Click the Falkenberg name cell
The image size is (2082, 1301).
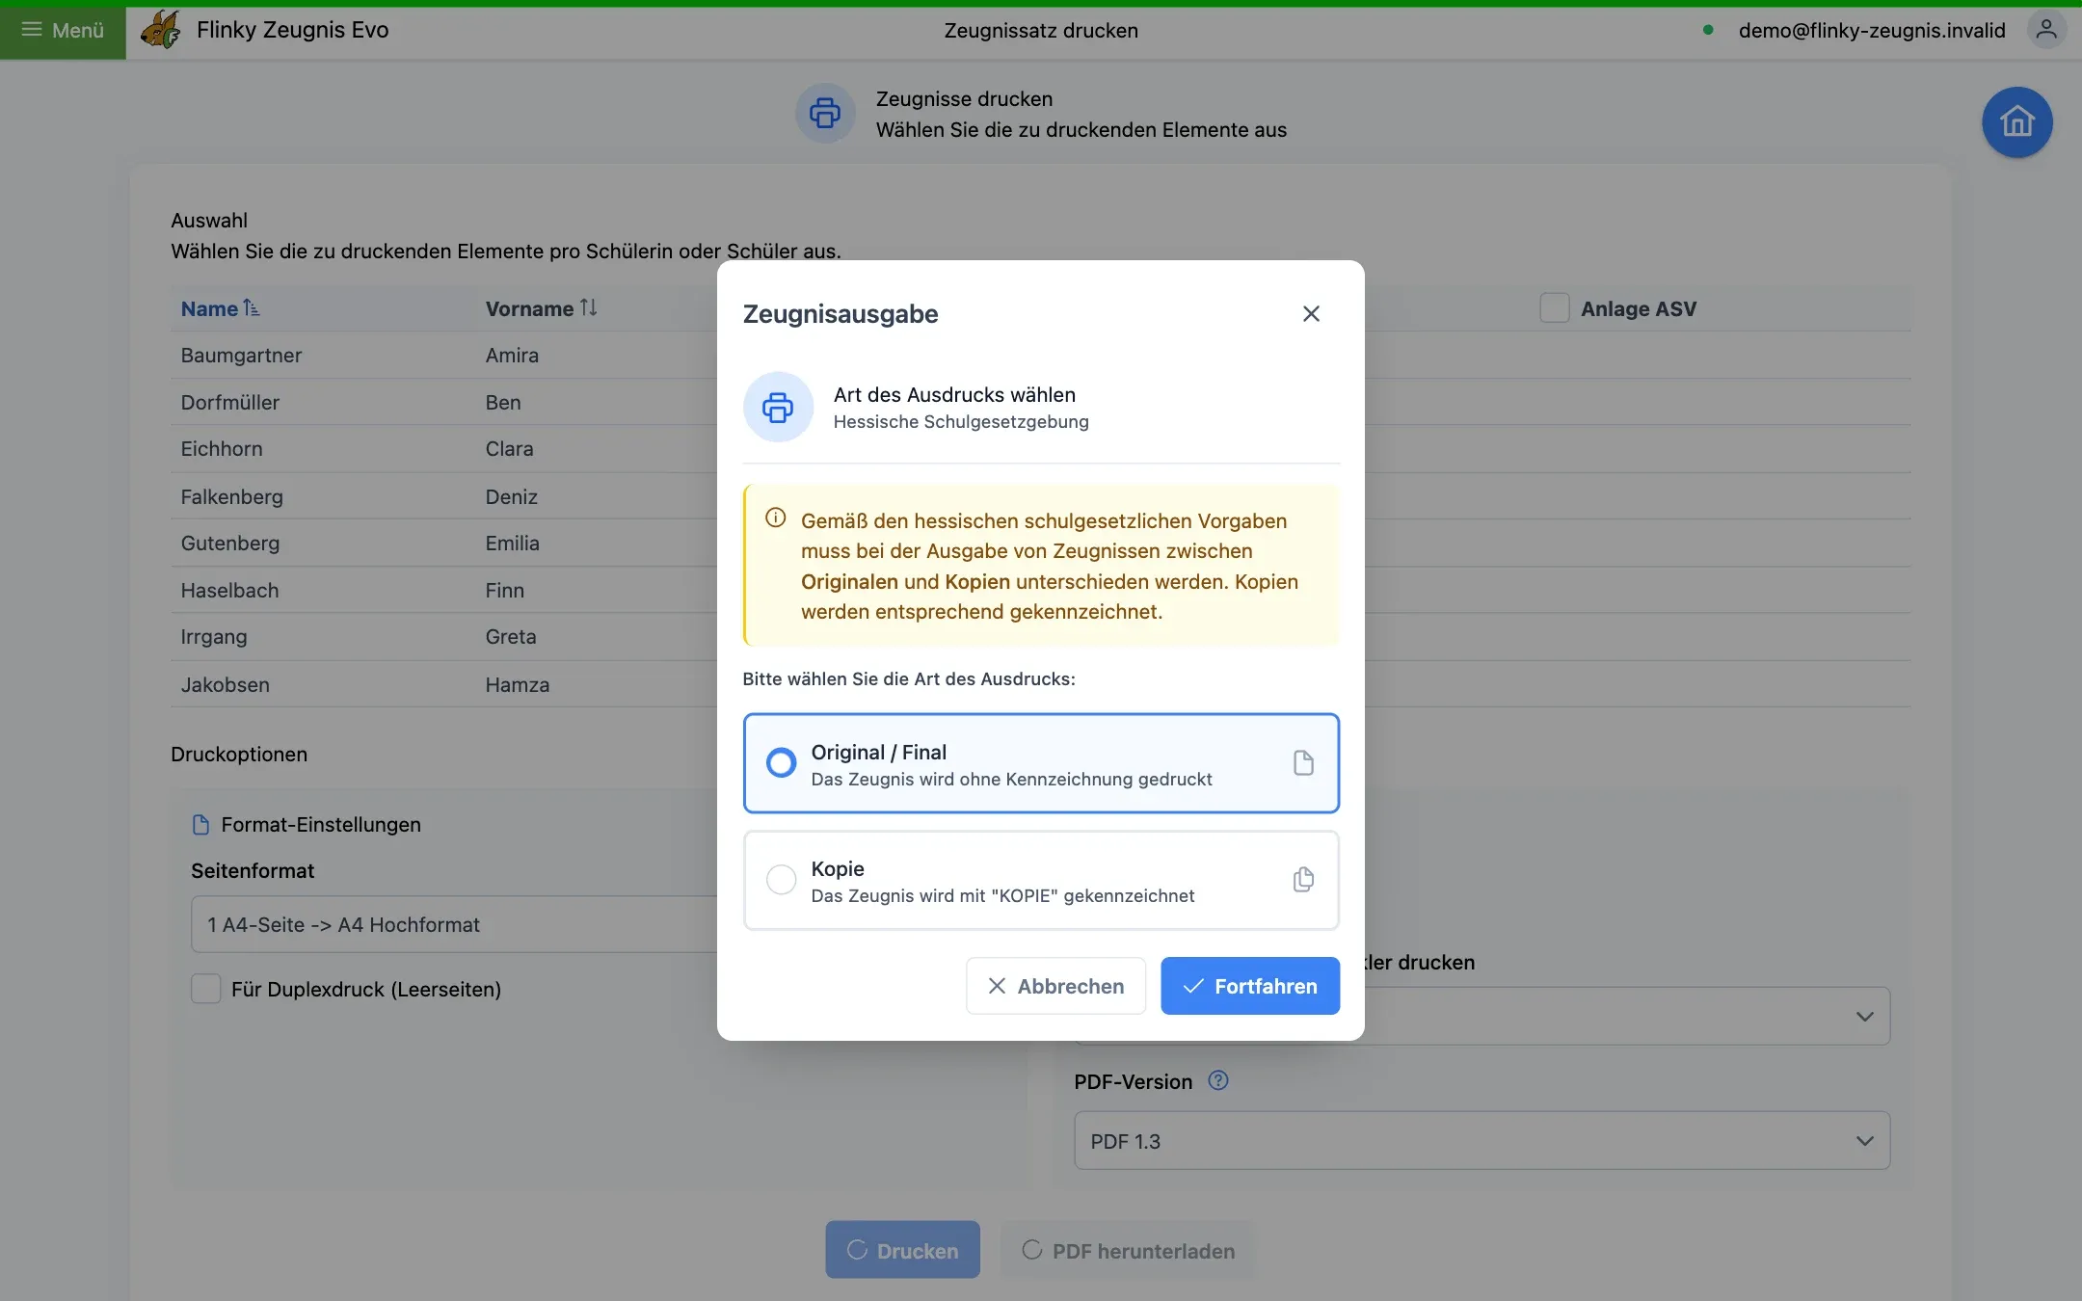click(x=231, y=496)
